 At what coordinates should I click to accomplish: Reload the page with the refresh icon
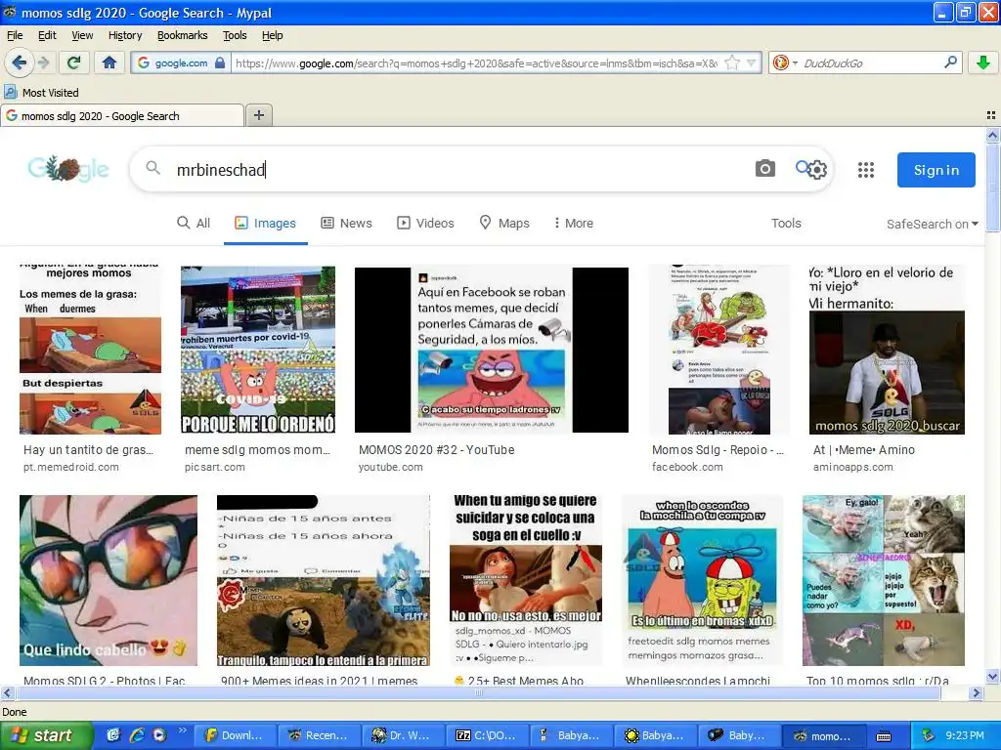[x=74, y=62]
